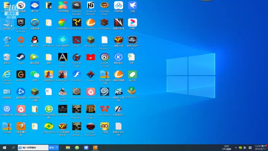Launch the Dota 2 shortcut
Viewport: 268px width, 151px height.
click(x=77, y=40)
